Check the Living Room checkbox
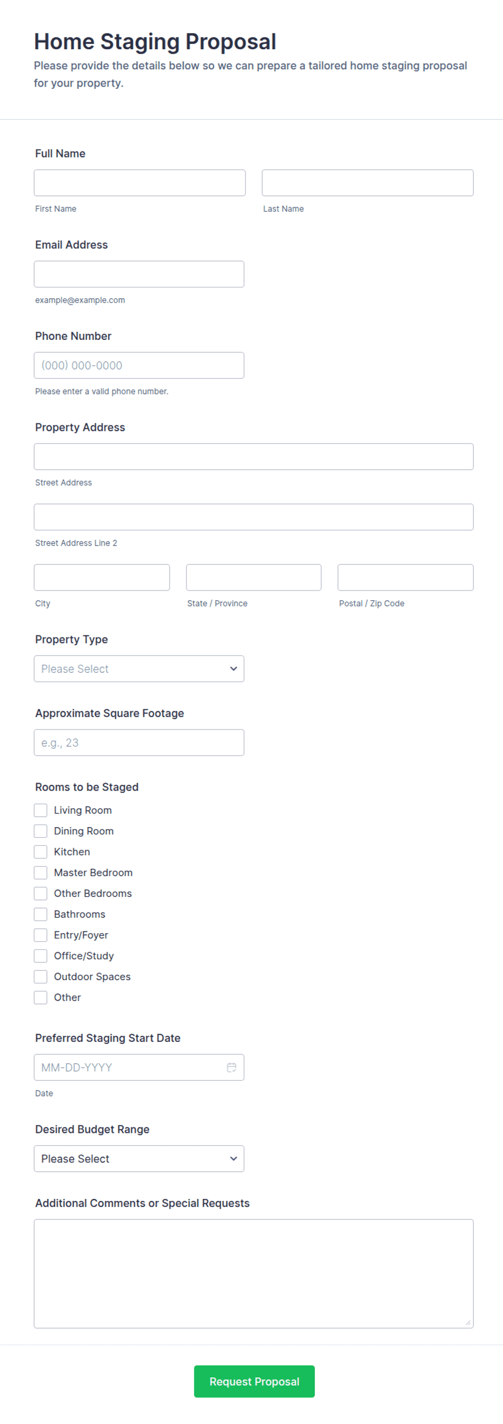Viewport: 503px width, 1424px height. [x=41, y=810]
